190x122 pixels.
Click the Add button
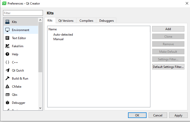pyautogui.click(x=168, y=29)
